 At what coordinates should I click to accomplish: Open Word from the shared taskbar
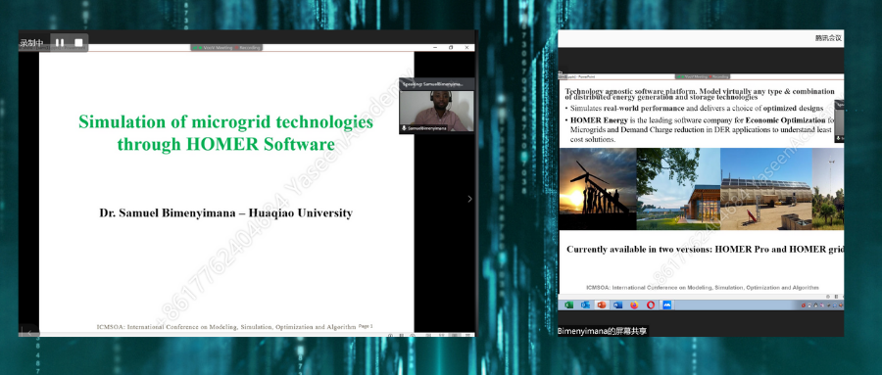(617, 305)
